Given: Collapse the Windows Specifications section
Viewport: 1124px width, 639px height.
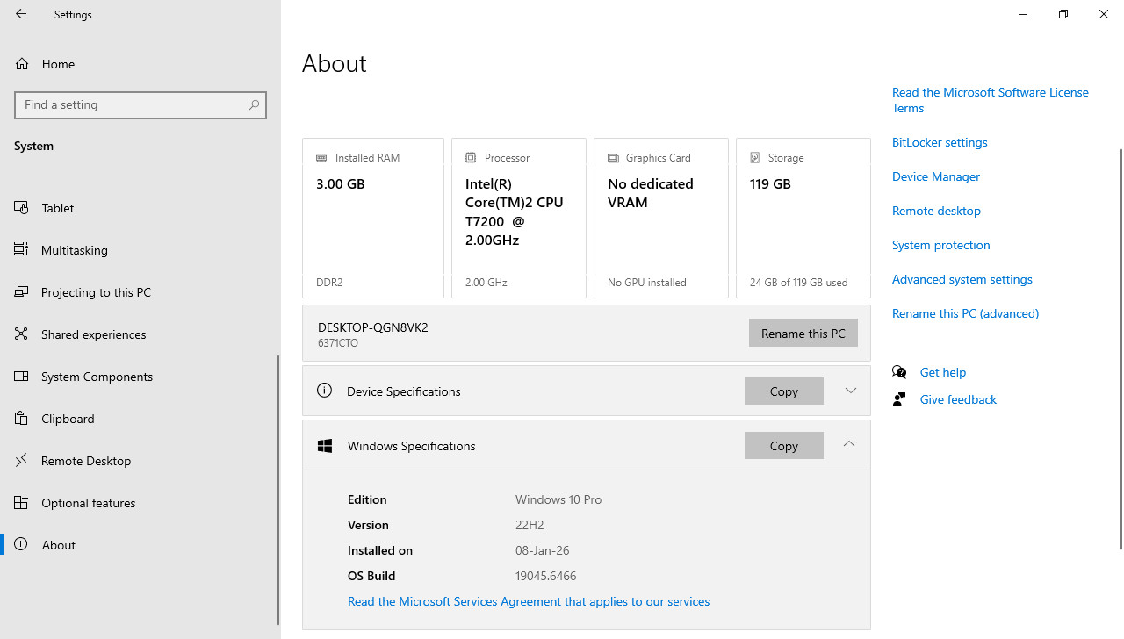Looking at the screenshot, I should [x=849, y=444].
